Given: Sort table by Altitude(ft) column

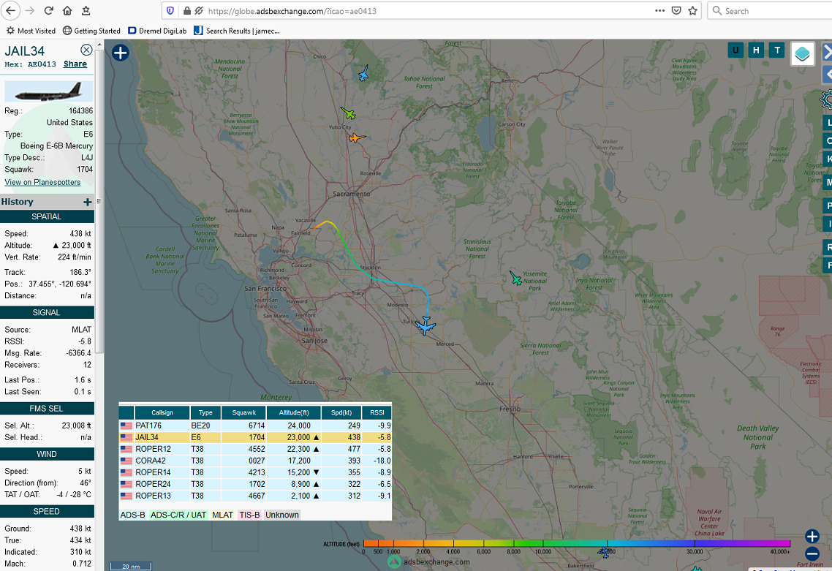Looking at the screenshot, I should point(294,412).
